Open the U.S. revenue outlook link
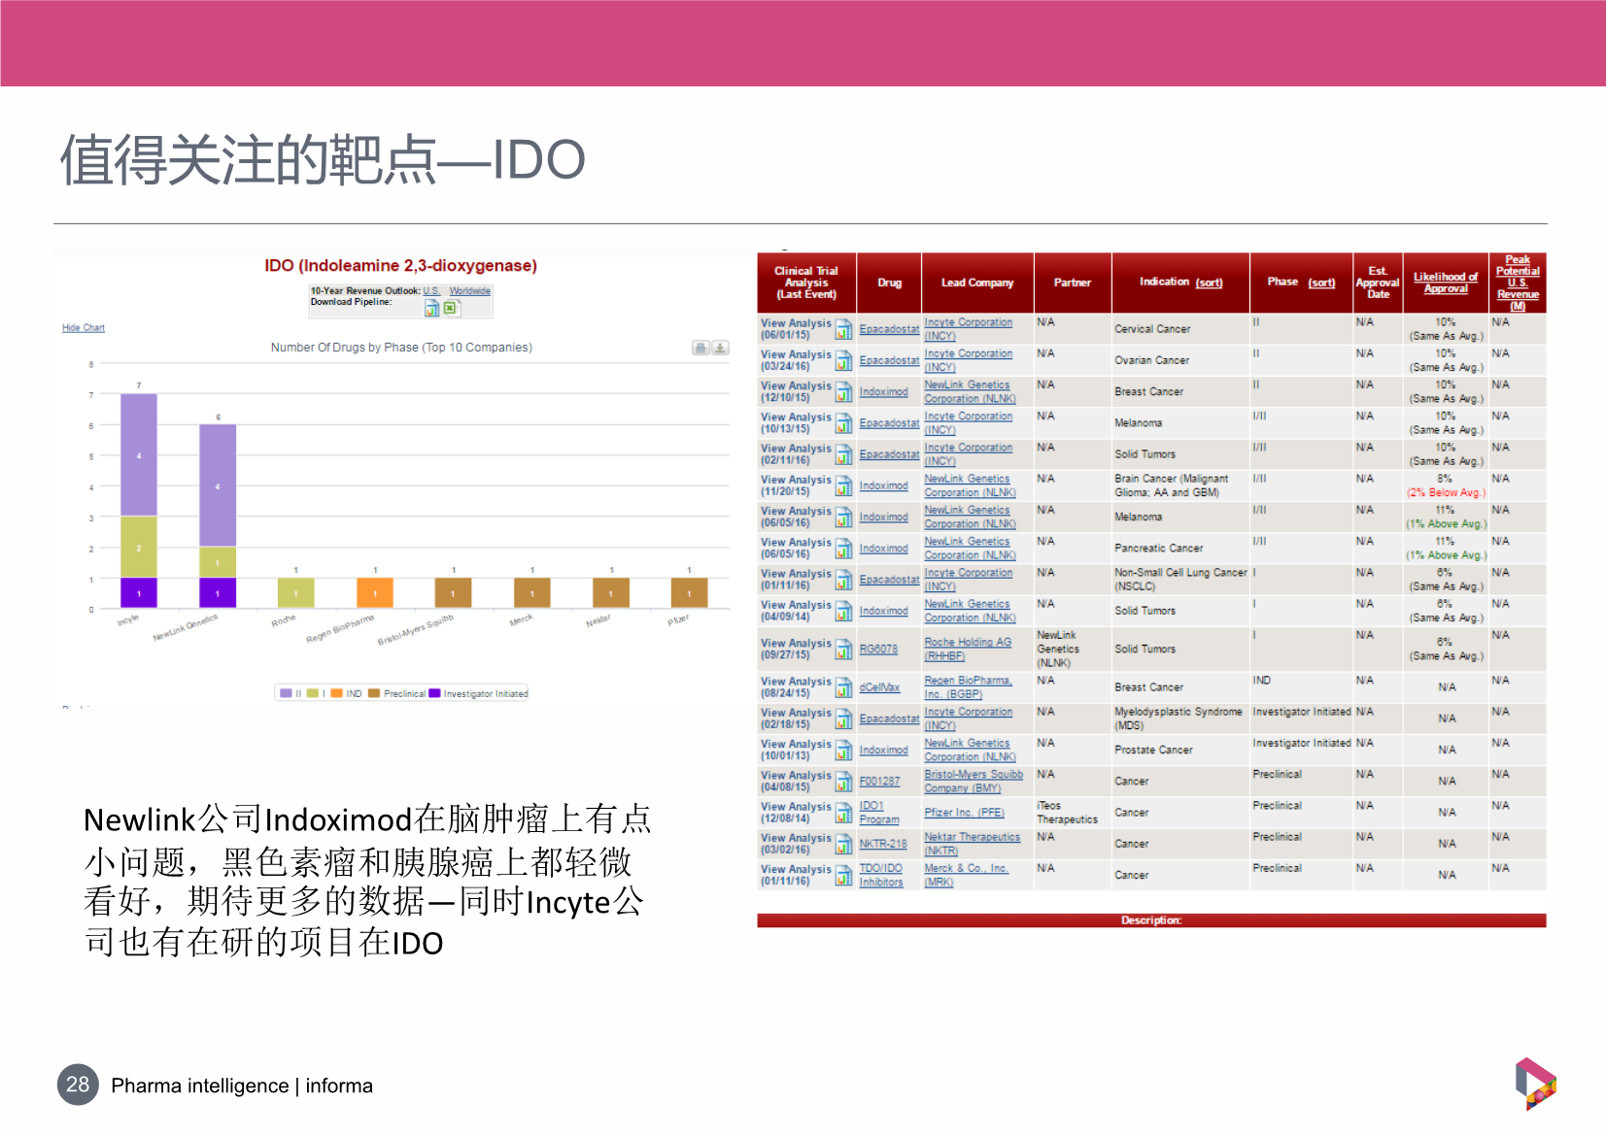 (431, 291)
